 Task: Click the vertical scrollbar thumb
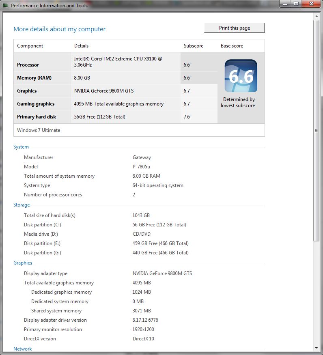tap(316, 130)
